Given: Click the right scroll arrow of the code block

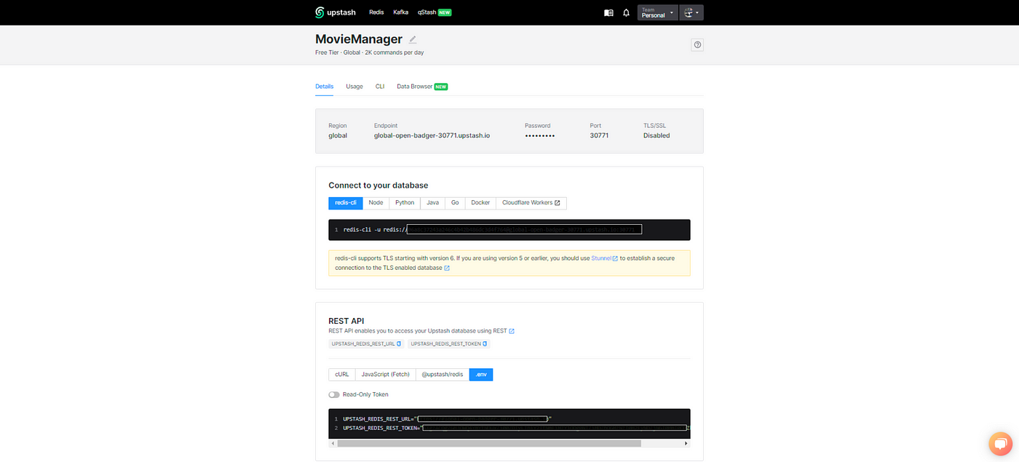Looking at the screenshot, I should click(x=687, y=443).
